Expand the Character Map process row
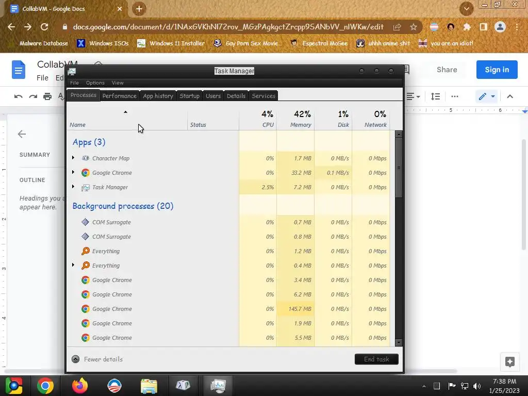The image size is (528, 396). [x=73, y=158]
